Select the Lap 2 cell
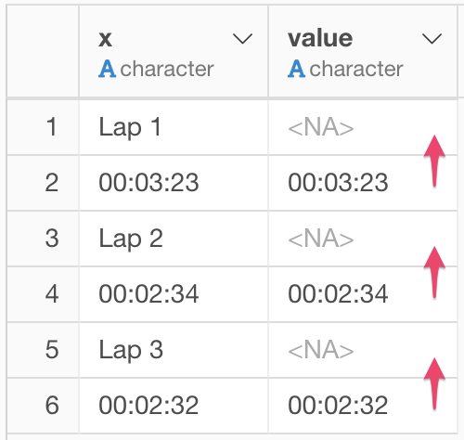The width and height of the screenshot is (464, 440). 174,239
